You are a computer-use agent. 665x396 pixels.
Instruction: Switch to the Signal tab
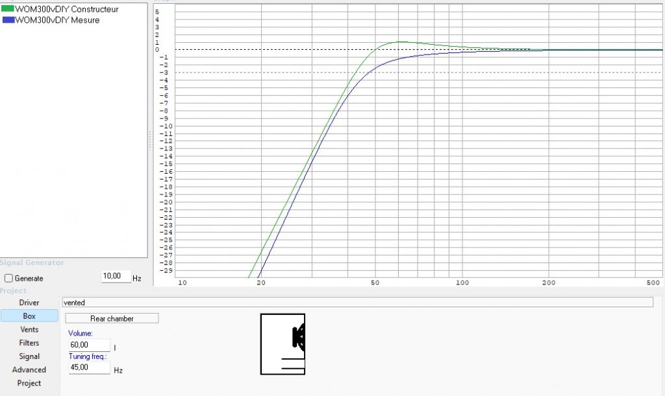click(29, 356)
